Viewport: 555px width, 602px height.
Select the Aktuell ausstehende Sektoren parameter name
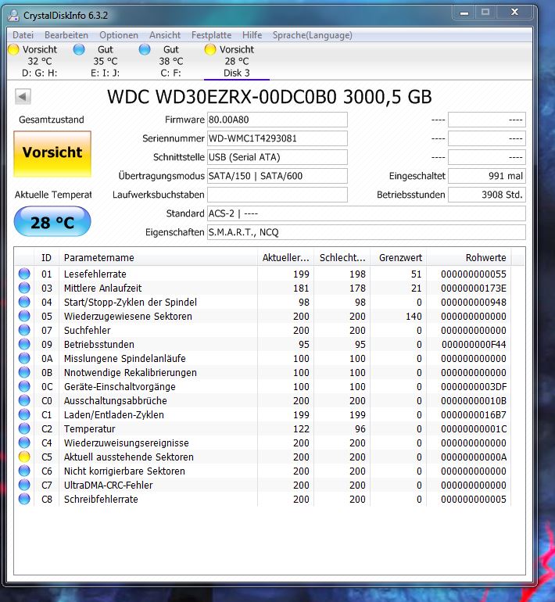tap(128, 457)
